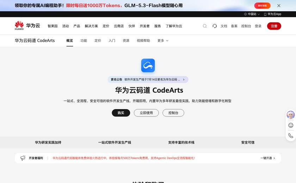Screen dimensions: 296x183
Task: Click the arrow on rename announcement pill
Action: (184, 80)
